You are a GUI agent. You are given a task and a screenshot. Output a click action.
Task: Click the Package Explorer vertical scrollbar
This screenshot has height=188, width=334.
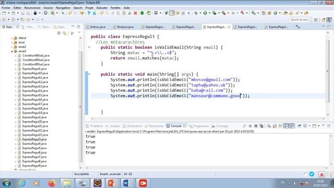coord(80,107)
